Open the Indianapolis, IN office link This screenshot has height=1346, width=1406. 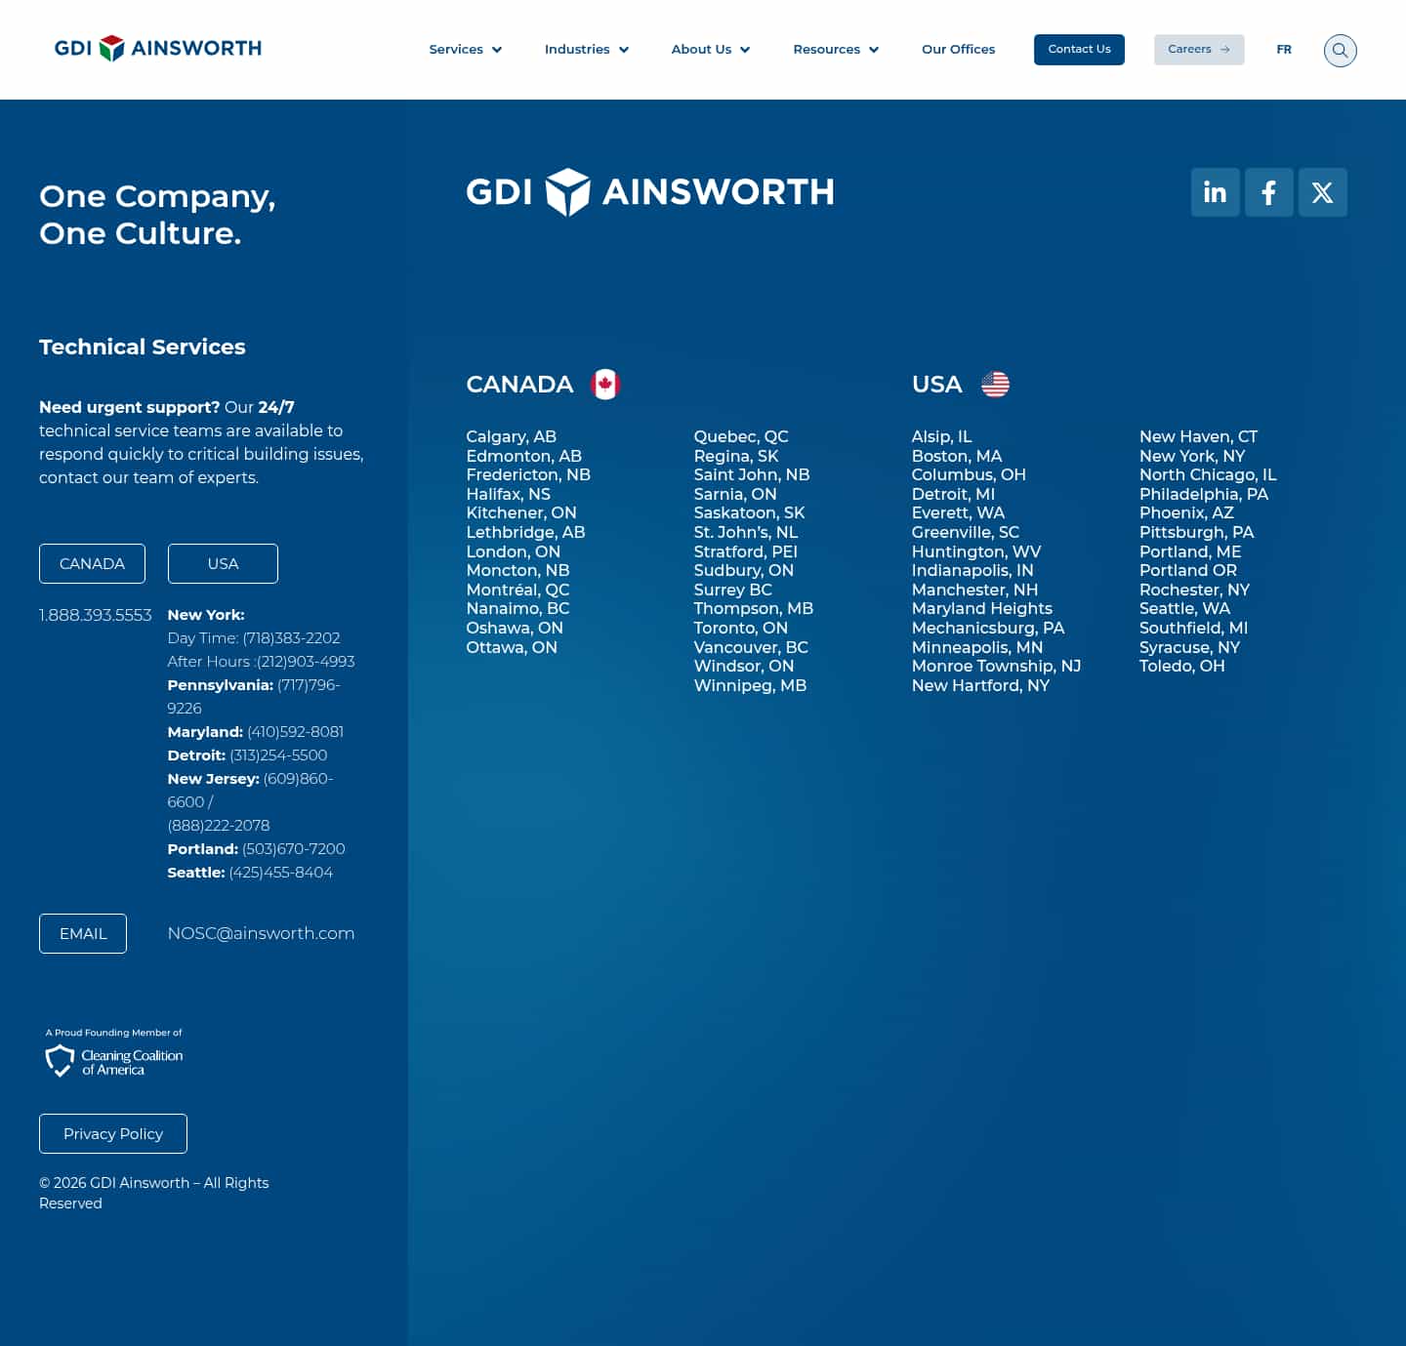click(972, 570)
